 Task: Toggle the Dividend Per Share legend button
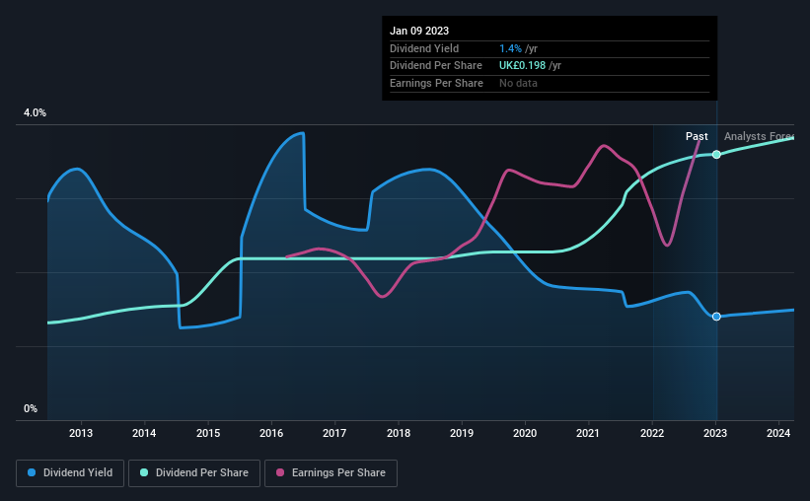[194, 473]
